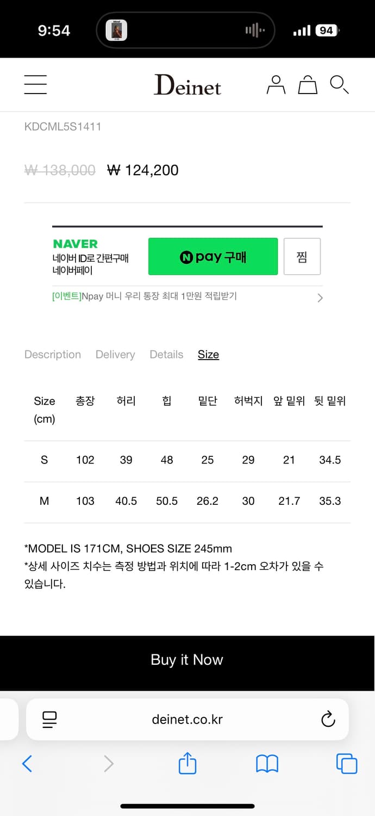Select the Size tab
The height and width of the screenshot is (816, 375).
(208, 355)
